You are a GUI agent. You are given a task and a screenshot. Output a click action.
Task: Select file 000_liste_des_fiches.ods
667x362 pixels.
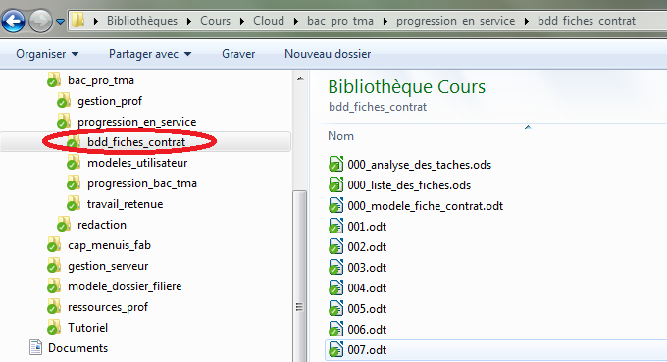click(x=409, y=185)
